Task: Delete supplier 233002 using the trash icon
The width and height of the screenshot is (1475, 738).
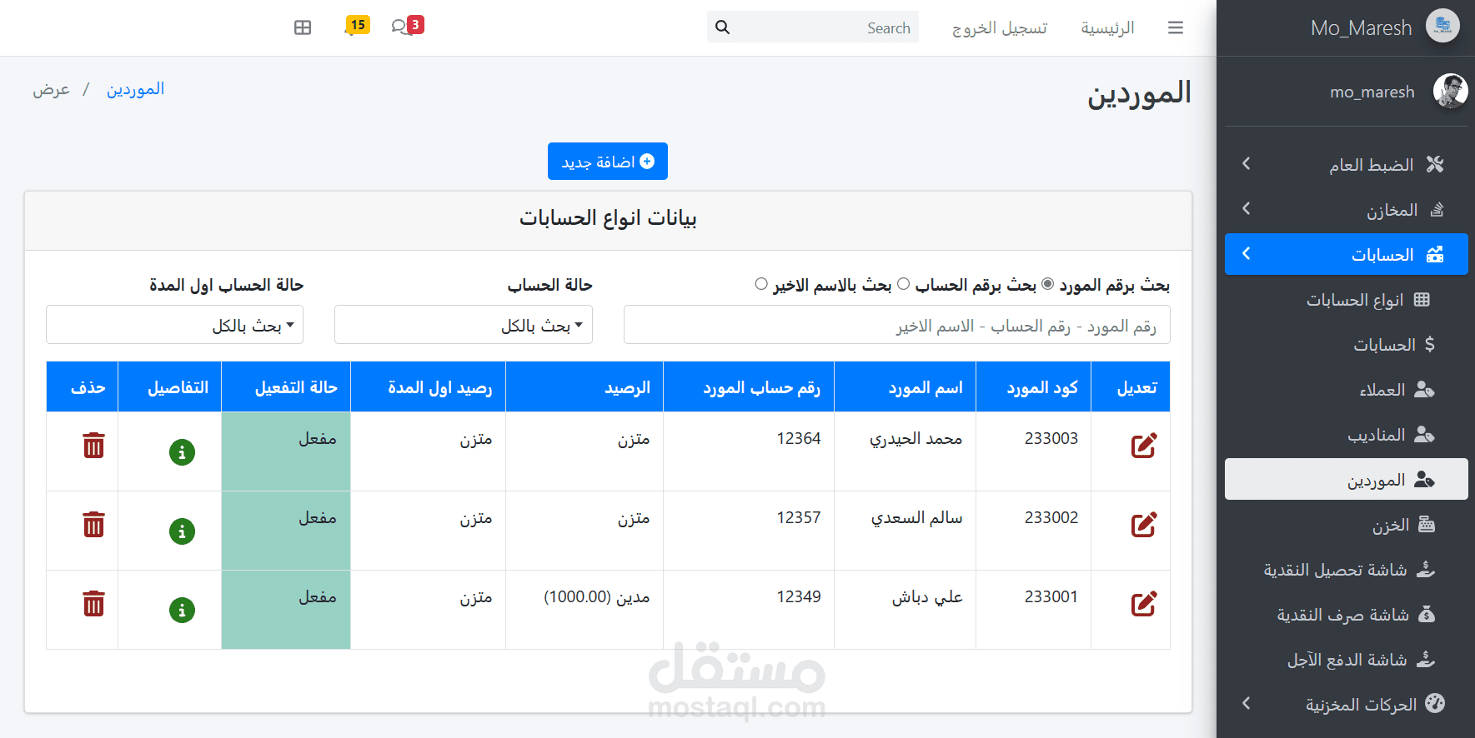Action: pos(93,525)
